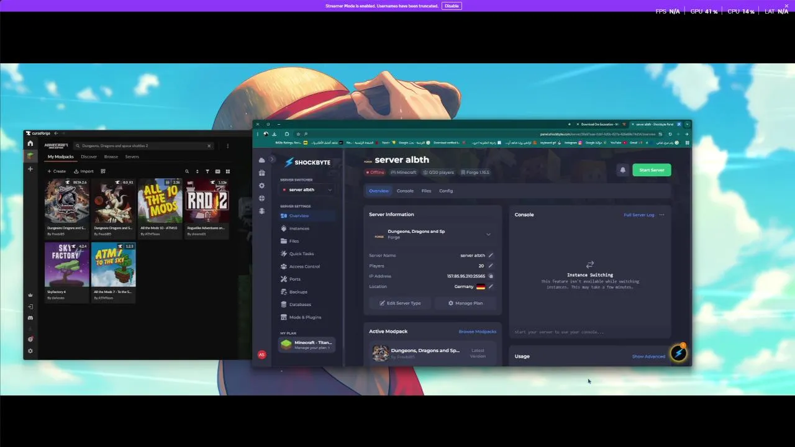Click the CurseForge modpack search field
The width and height of the screenshot is (795, 447).
[143, 146]
